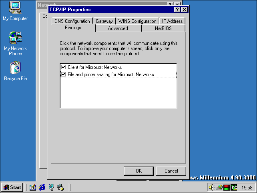This screenshot has width=257, height=193.
Task: Select 'File and printer sharing for Microsoft Networks' text
Action: tap(111, 74)
